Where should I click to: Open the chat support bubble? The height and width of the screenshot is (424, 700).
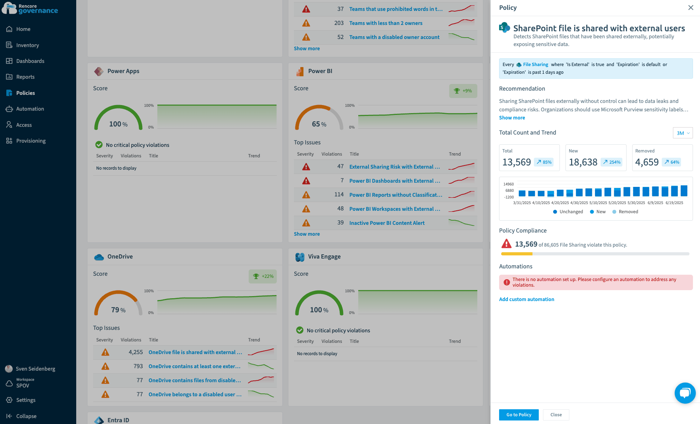(x=685, y=393)
